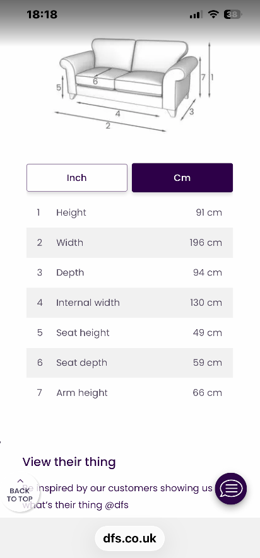The image size is (260, 558).
Task: Tap the Back to Top arrow button
Action: coord(20,492)
